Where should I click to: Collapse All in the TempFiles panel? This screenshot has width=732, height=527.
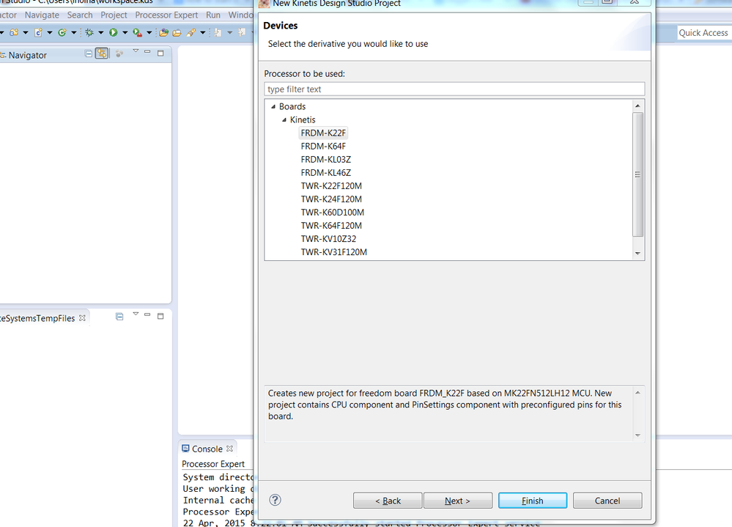(119, 317)
